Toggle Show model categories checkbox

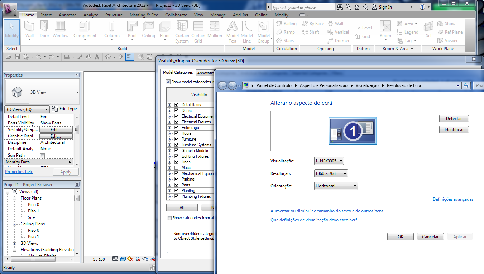click(x=168, y=82)
